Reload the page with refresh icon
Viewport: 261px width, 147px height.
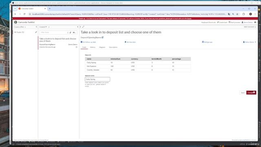(x=24, y=14)
